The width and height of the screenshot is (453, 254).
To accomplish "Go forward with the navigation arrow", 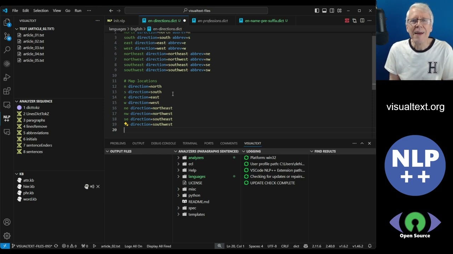I will coord(119,11).
